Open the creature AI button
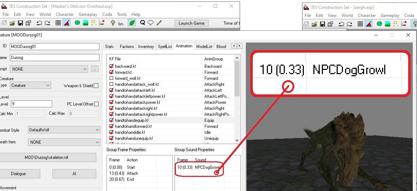 tap(74, 174)
